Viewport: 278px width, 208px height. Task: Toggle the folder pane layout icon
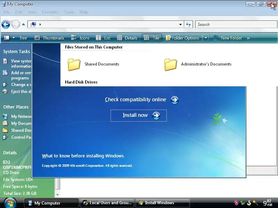7,38
